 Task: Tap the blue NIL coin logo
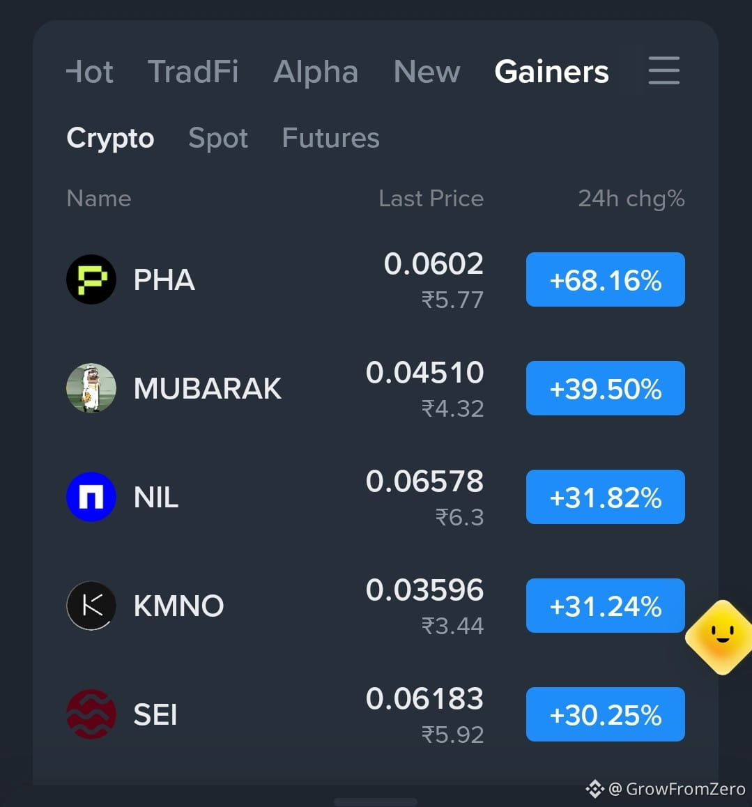91,497
